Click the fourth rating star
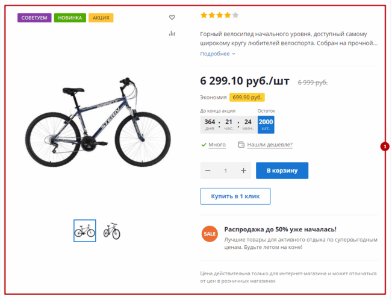The width and height of the screenshot is (392, 300). [x=227, y=16]
